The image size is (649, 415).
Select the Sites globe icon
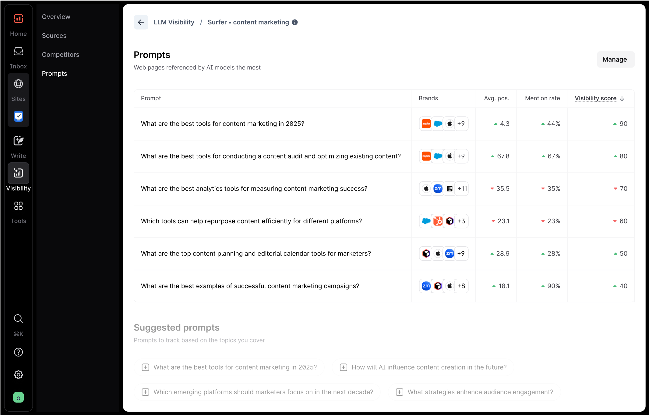[18, 84]
